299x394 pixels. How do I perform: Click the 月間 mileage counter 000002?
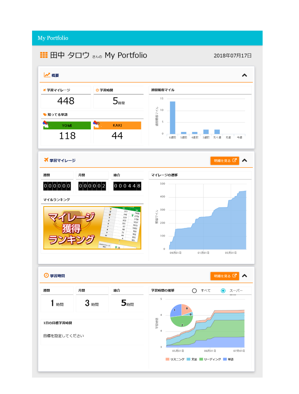point(92,186)
